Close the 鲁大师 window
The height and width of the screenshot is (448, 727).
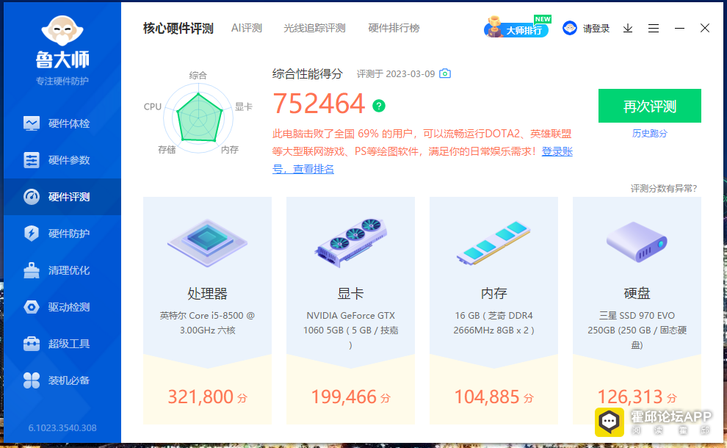[705, 29]
